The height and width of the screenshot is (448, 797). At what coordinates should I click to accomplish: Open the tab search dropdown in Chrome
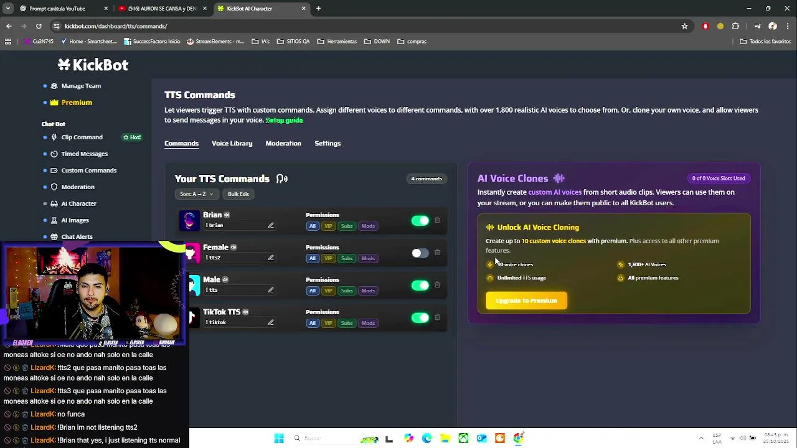coord(8,8)
